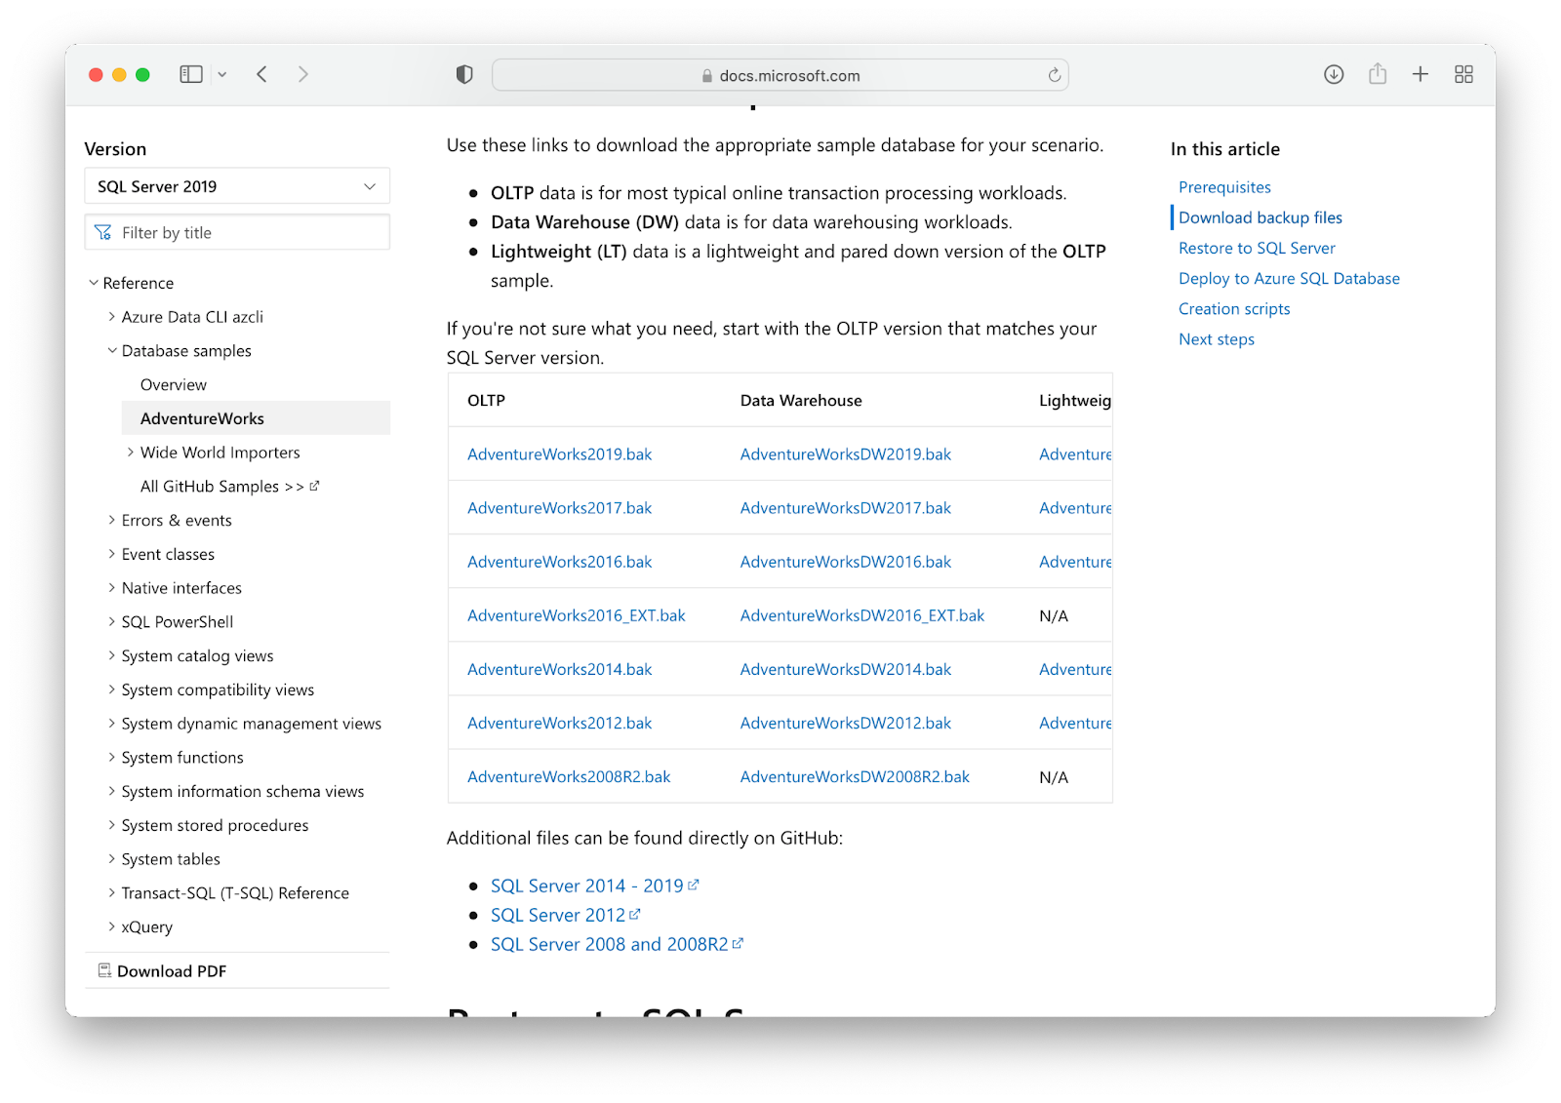This screenshot has width=1561, height=1103.
Task: Navigate back using the back arrow
Action: tap(261, 73)
